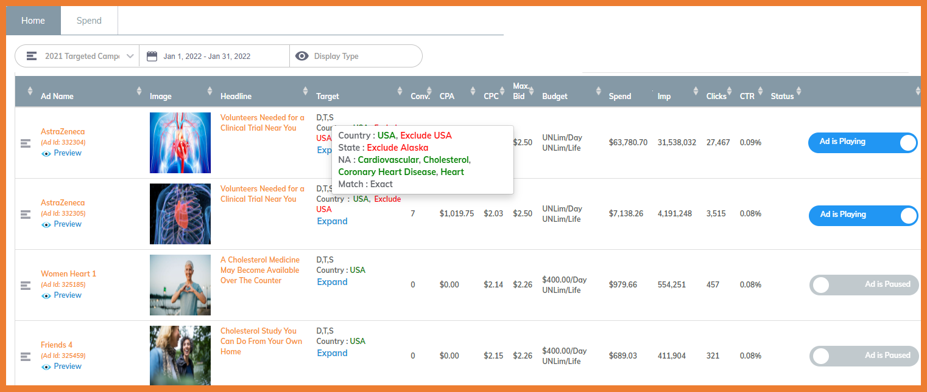The width and height of the screenshot is (927, 392).
Task: Click 'Exclude Alaska' in the targeting tooltip
Action: pos(398,148)
